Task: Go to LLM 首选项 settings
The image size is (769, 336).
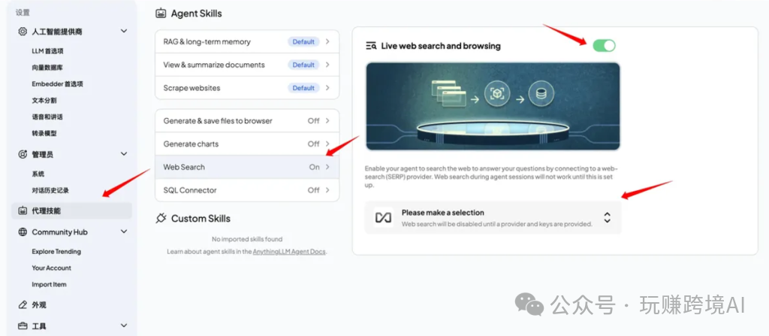Action: (x=47, y=51)
